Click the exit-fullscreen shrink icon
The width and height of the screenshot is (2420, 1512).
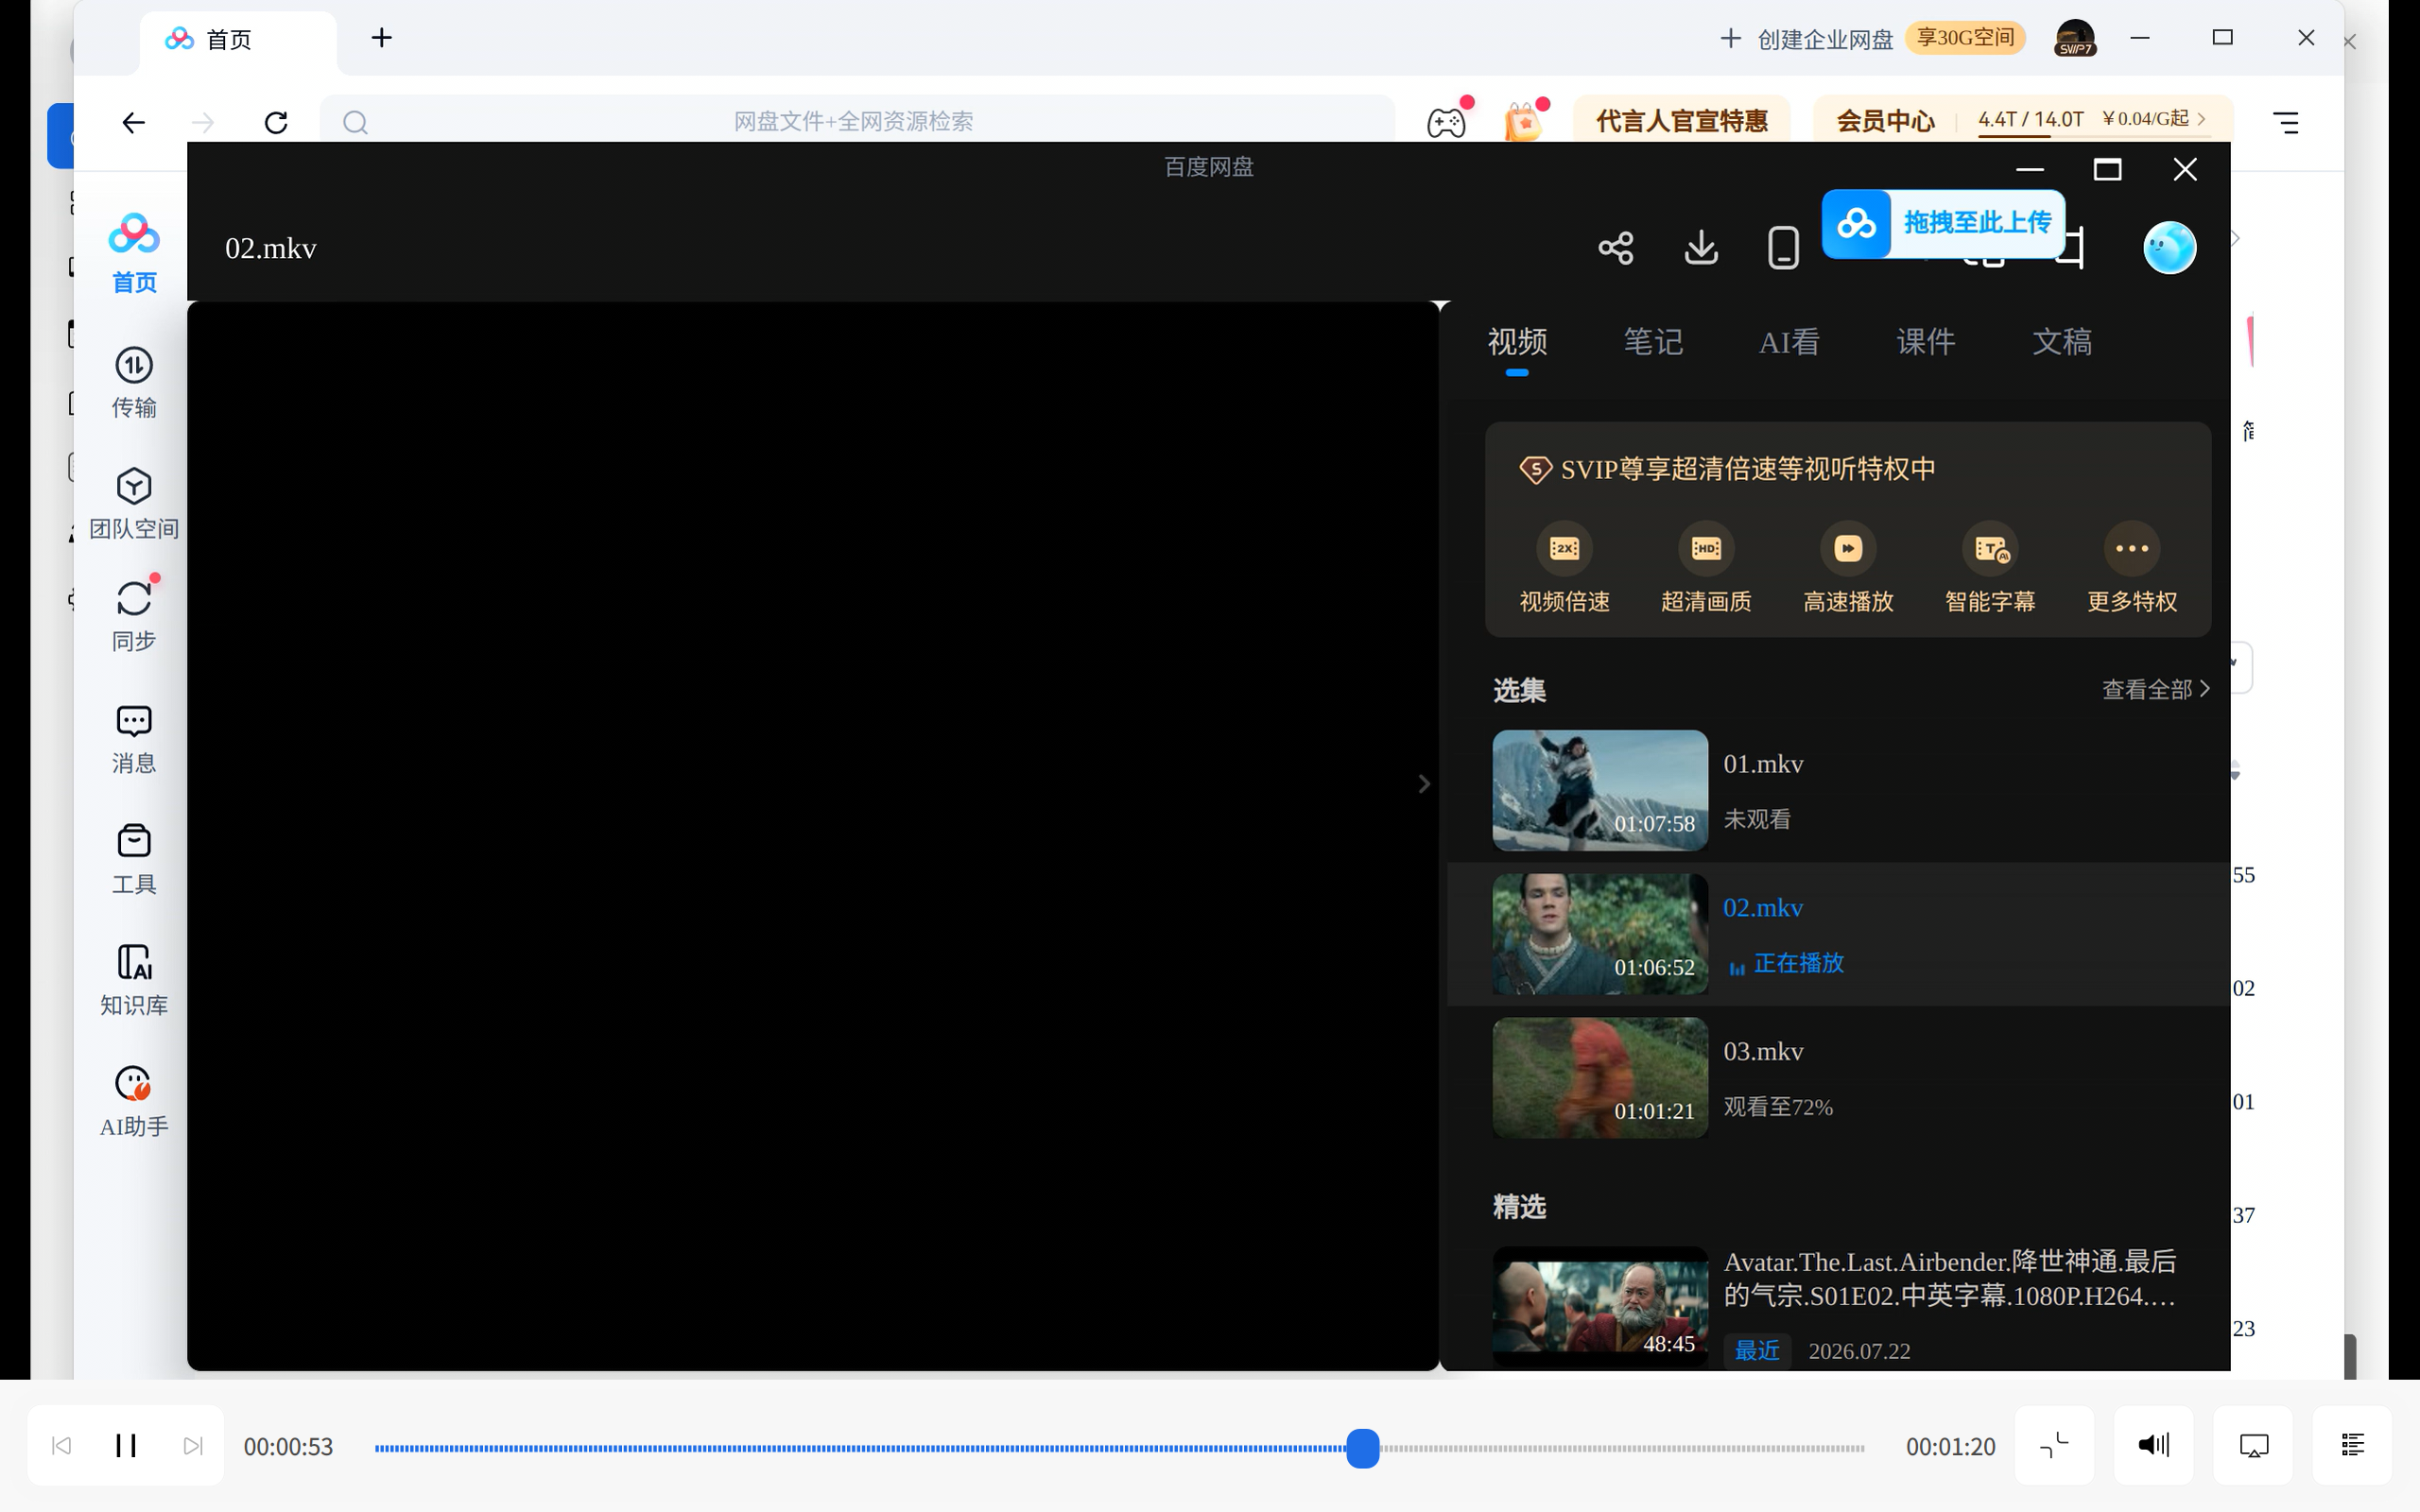click(2054, 1445)
